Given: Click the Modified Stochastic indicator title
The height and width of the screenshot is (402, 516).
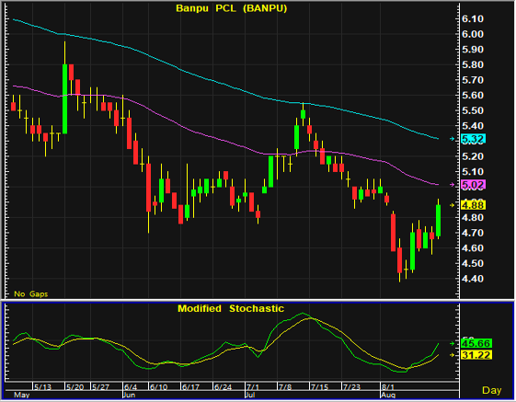Looking at the screenshot, I should (x=231, y=308).
